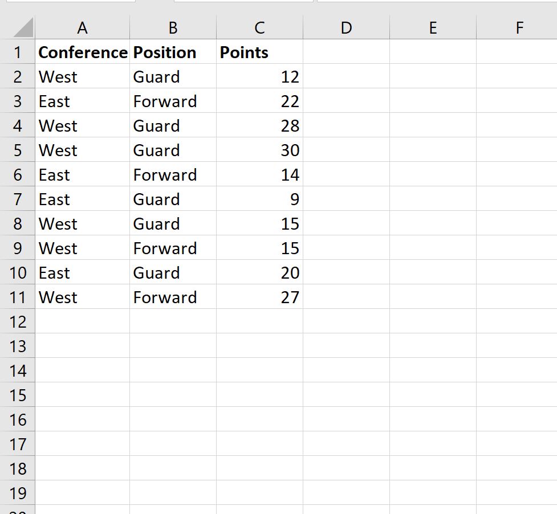557x514 pixels.
Task: Select row 1 header
Action: point(18,52)
